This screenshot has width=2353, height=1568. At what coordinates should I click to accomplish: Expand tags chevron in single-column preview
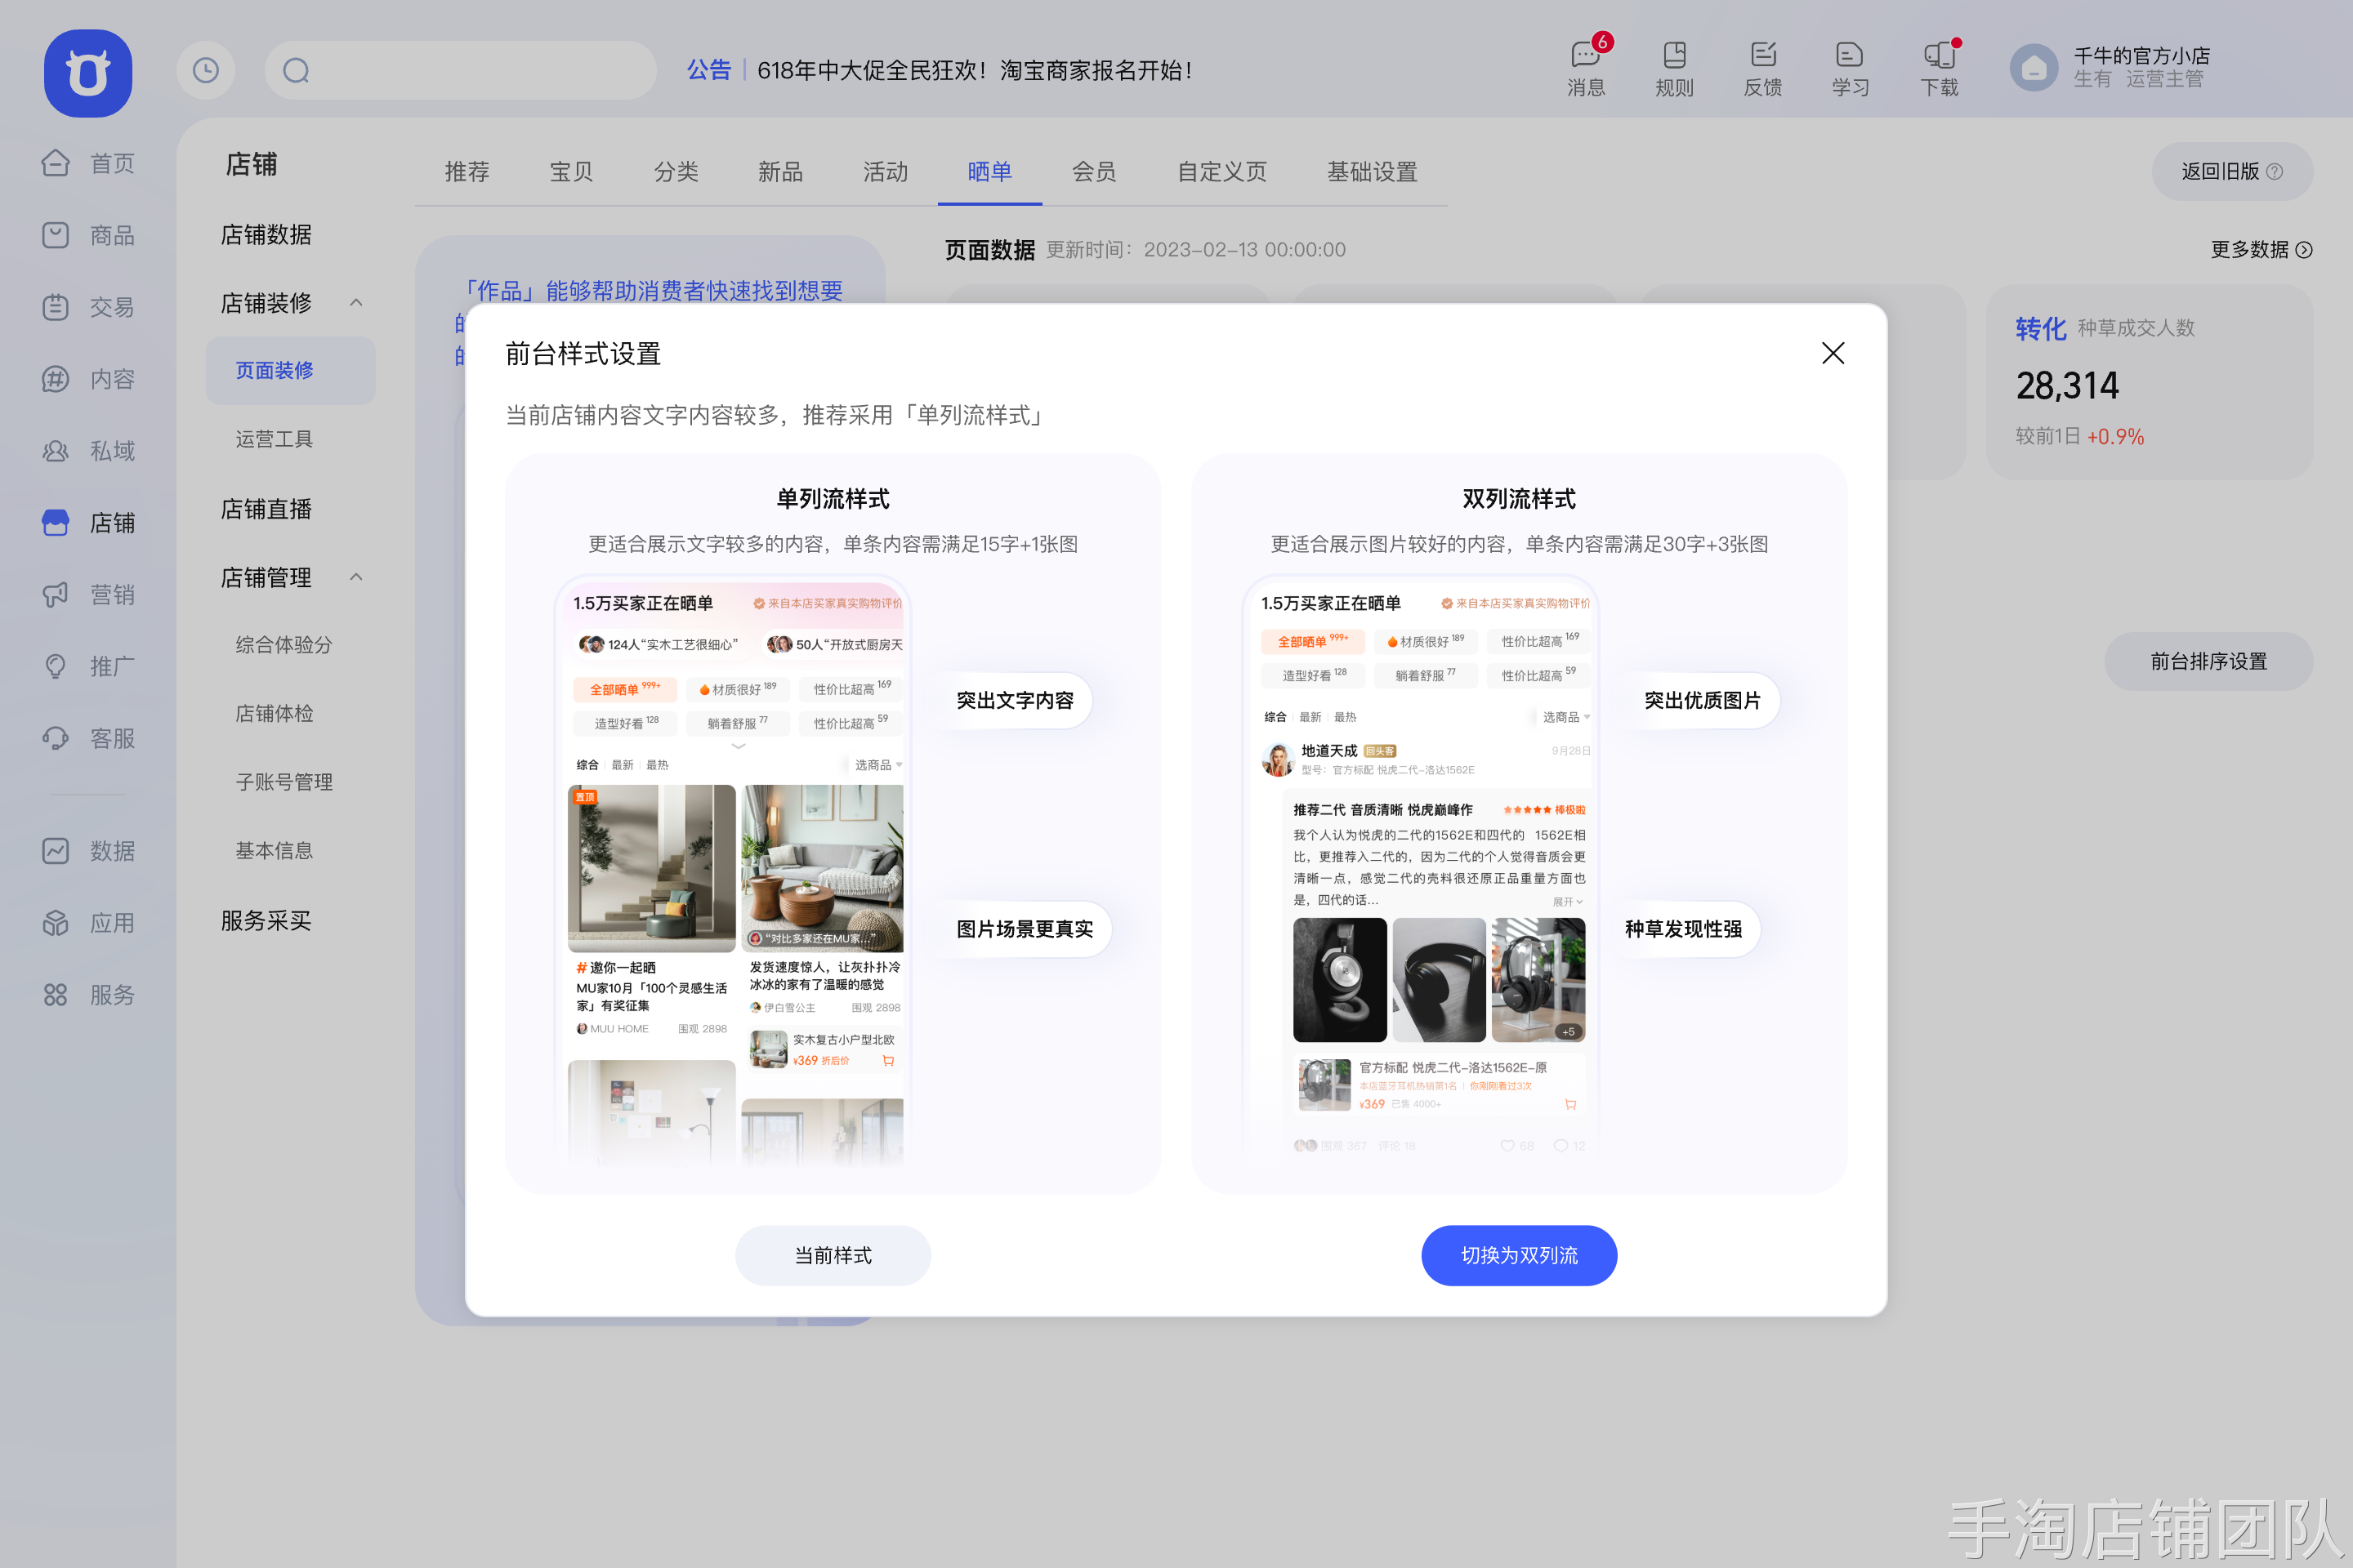point(739,746)
